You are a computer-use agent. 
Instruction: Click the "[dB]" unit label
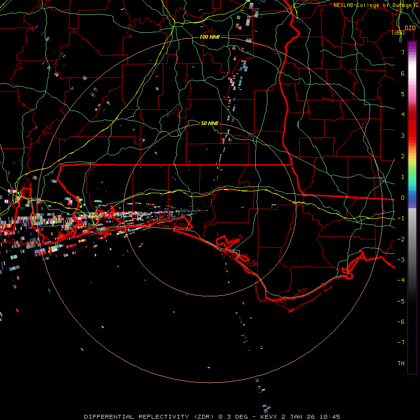[x=399, y=32]
